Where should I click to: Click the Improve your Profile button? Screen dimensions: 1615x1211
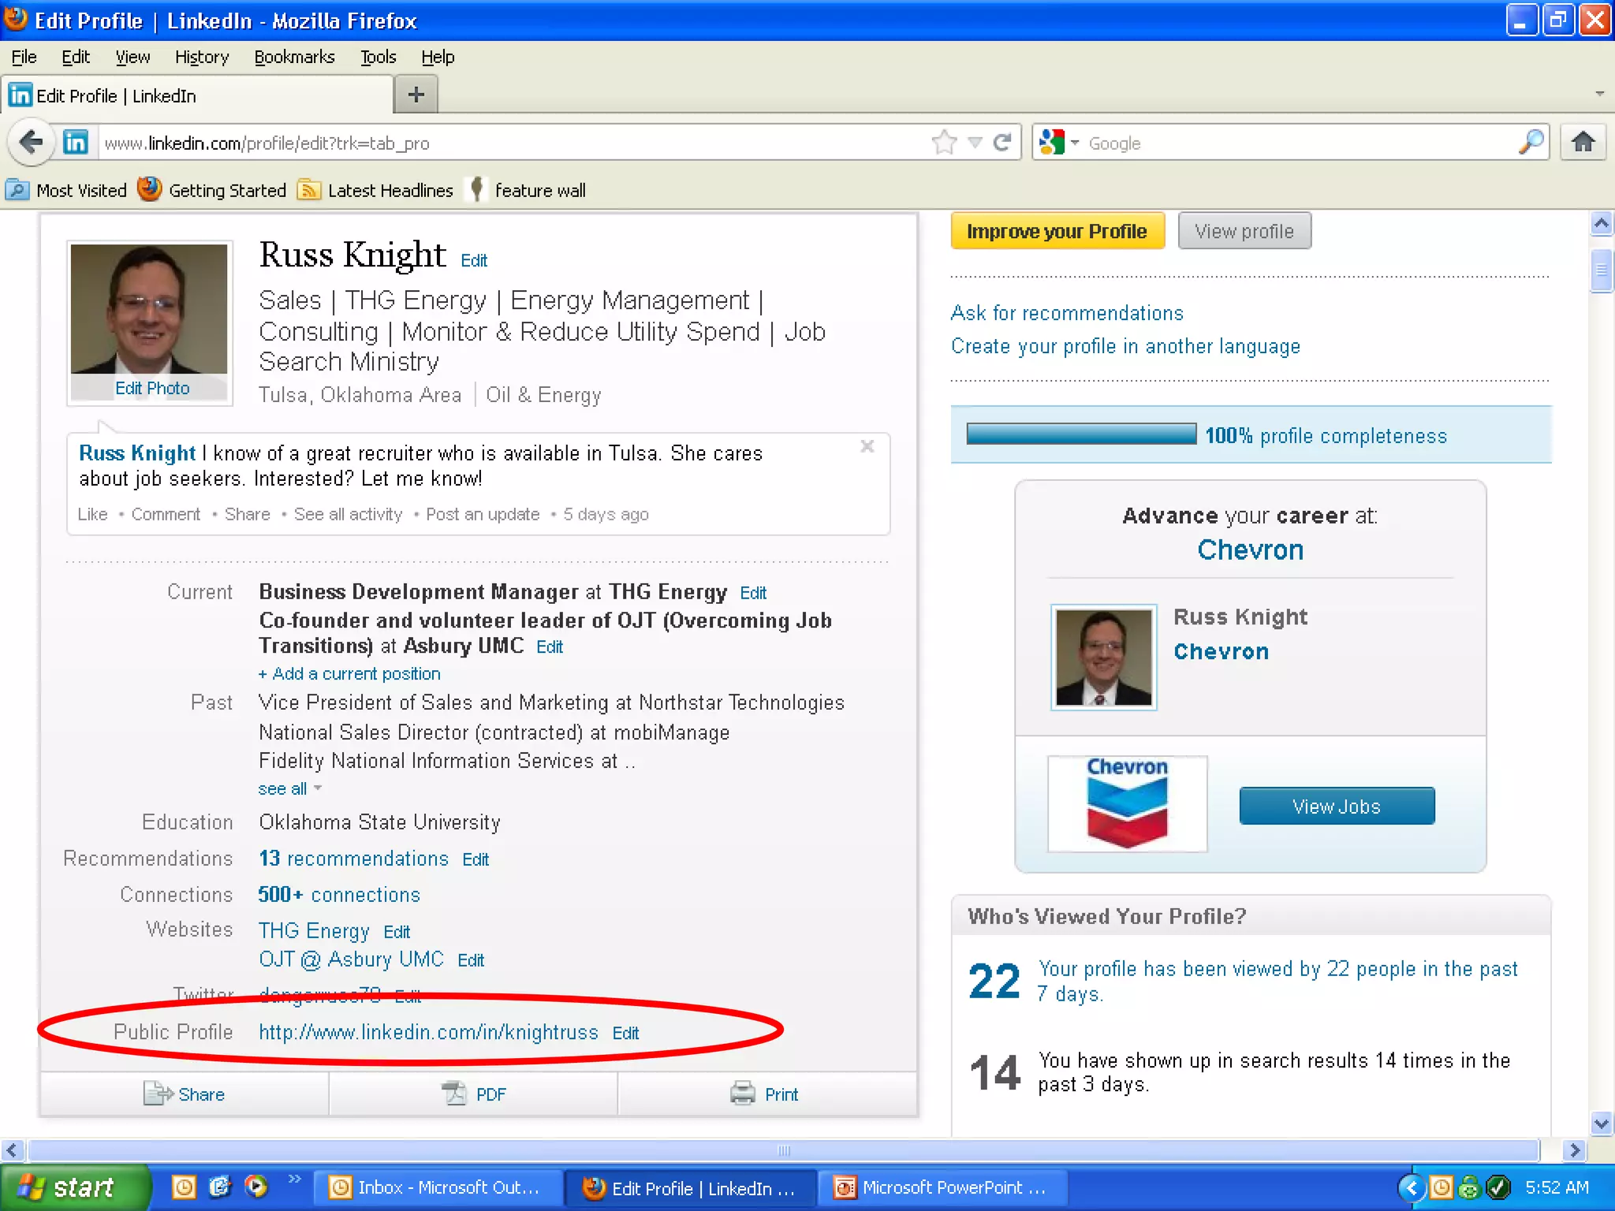[1057, 231]
